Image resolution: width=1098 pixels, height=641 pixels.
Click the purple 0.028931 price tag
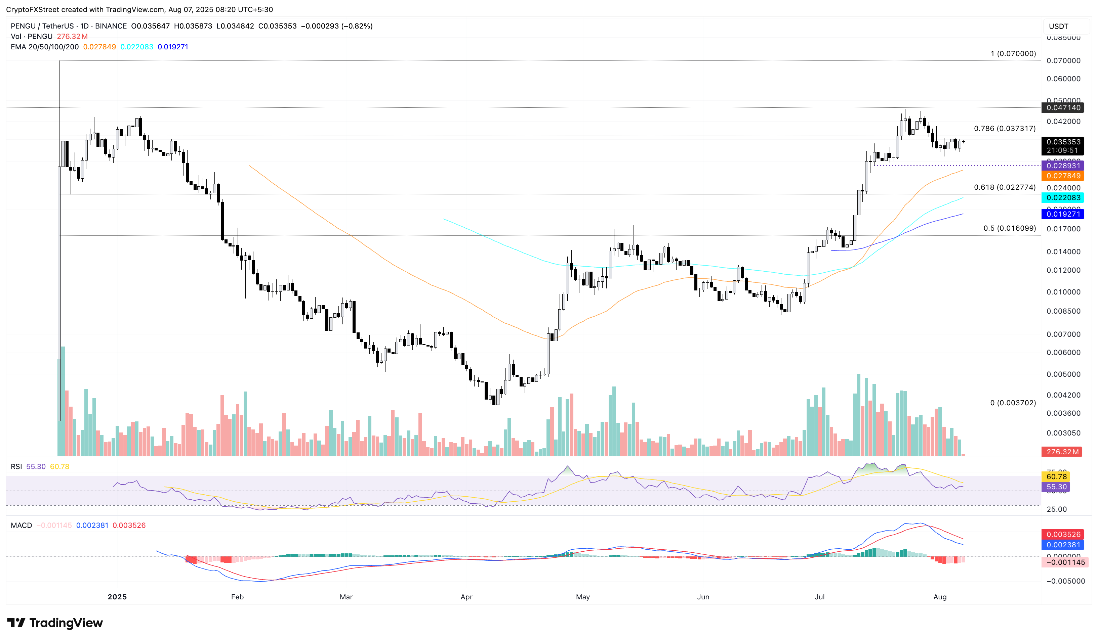point(1063,166)
